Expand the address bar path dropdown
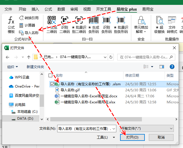This screenshot has height=148, width=183. tap(105, 57)
